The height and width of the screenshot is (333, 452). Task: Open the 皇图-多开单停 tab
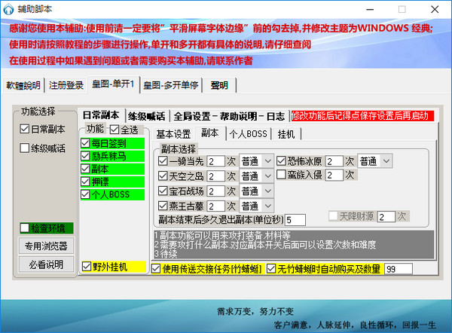pos(171,85)
